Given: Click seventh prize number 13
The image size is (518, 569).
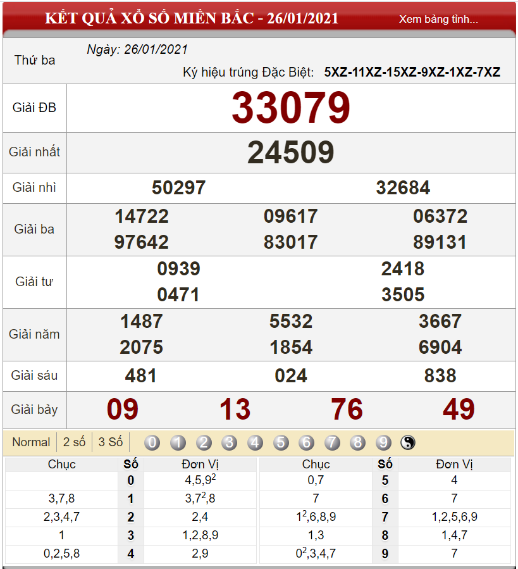Looking at the screenshot, I should pyautogui.click(x=235, y=410).
